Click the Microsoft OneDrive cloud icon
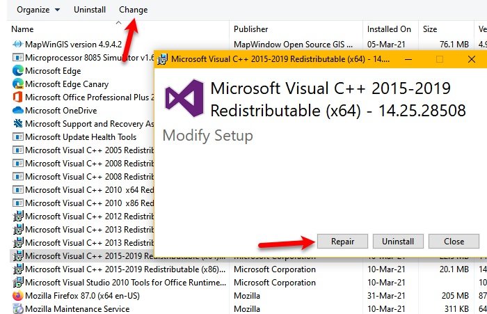This screenshot has width=487, height=314. [x=18, y=110]
